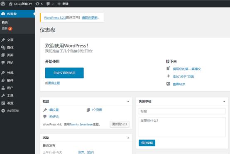
Task: Collapse the 活动 widget panel
Action: coord(128,138)
